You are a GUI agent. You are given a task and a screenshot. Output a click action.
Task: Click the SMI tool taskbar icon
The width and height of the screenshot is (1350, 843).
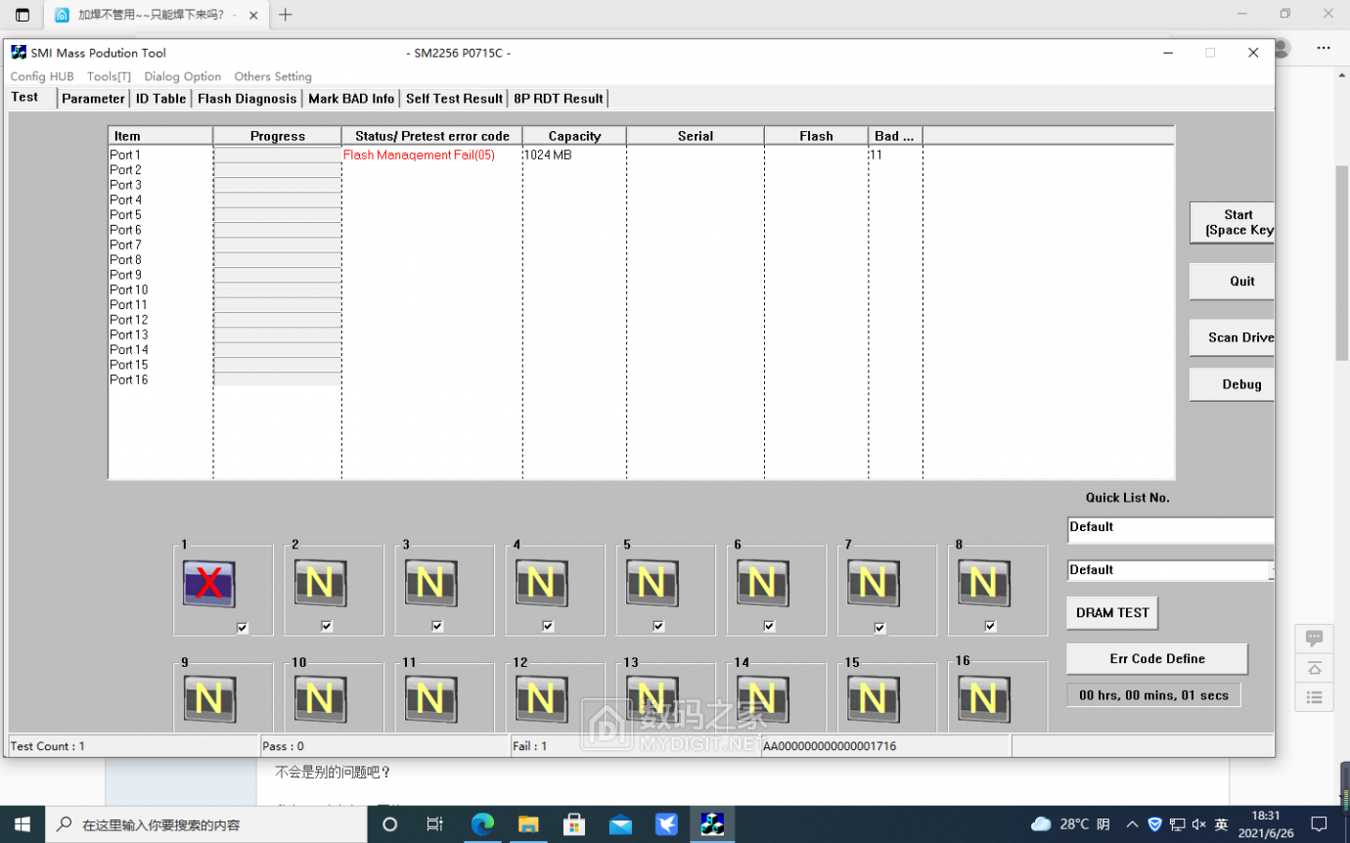pos(712,824)
